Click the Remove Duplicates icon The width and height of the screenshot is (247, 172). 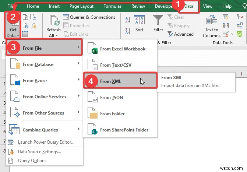coord(226,25)
